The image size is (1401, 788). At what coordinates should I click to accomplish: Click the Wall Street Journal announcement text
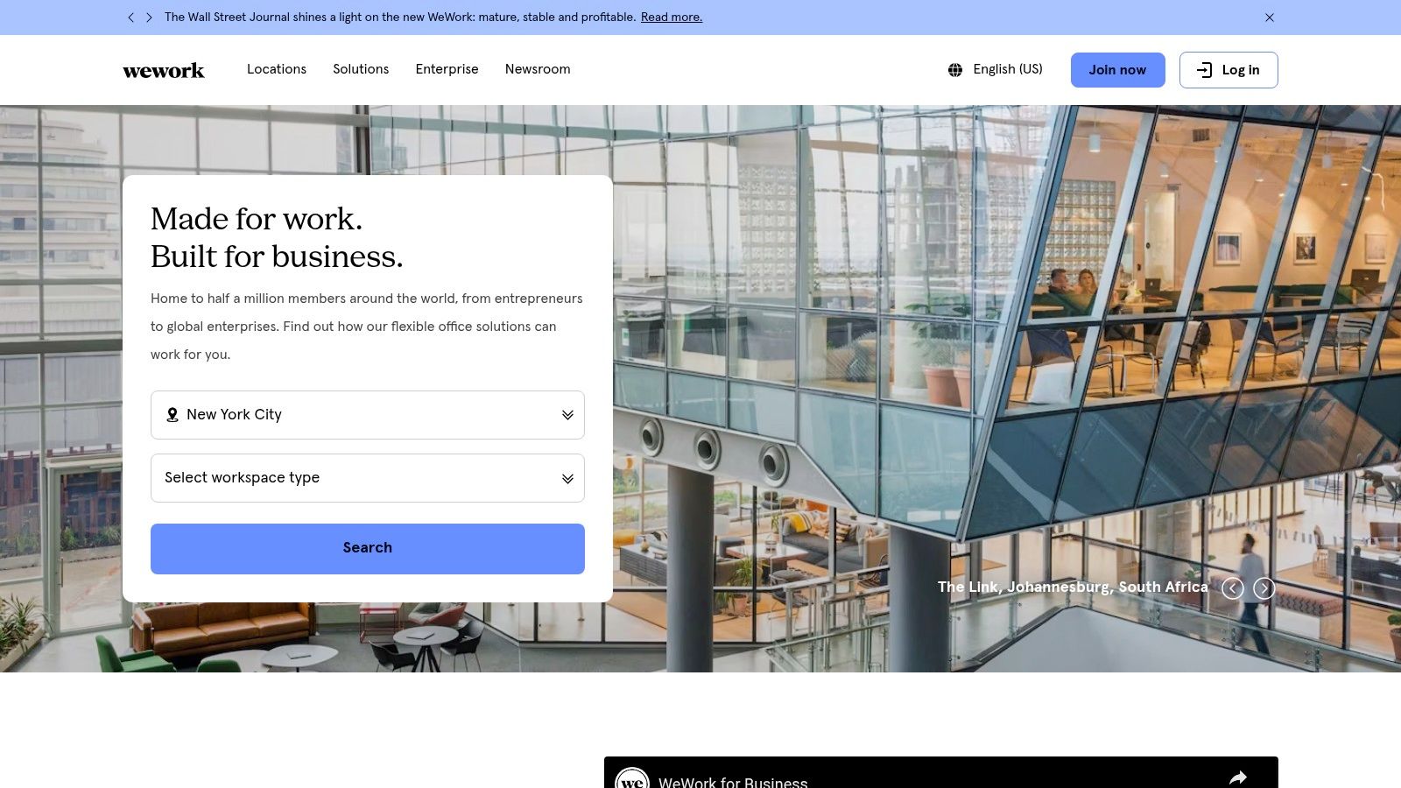coord(400,18)
